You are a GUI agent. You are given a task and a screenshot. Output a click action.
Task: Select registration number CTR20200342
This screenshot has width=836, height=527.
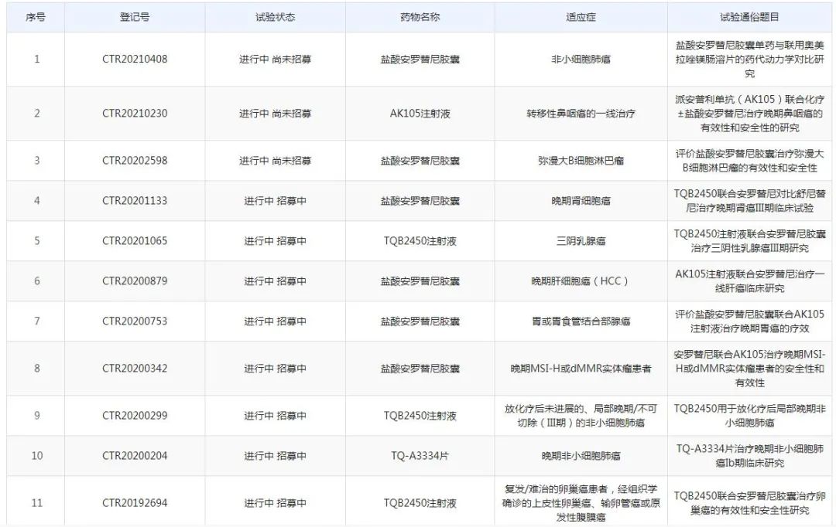point(135,369)
